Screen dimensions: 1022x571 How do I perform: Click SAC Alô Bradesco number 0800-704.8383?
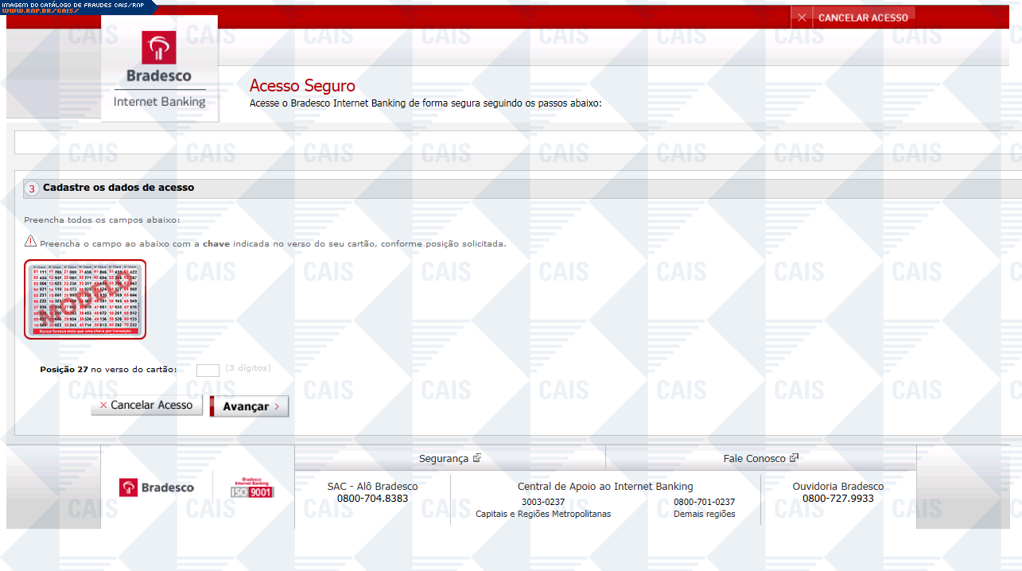[x=372, y=499]
